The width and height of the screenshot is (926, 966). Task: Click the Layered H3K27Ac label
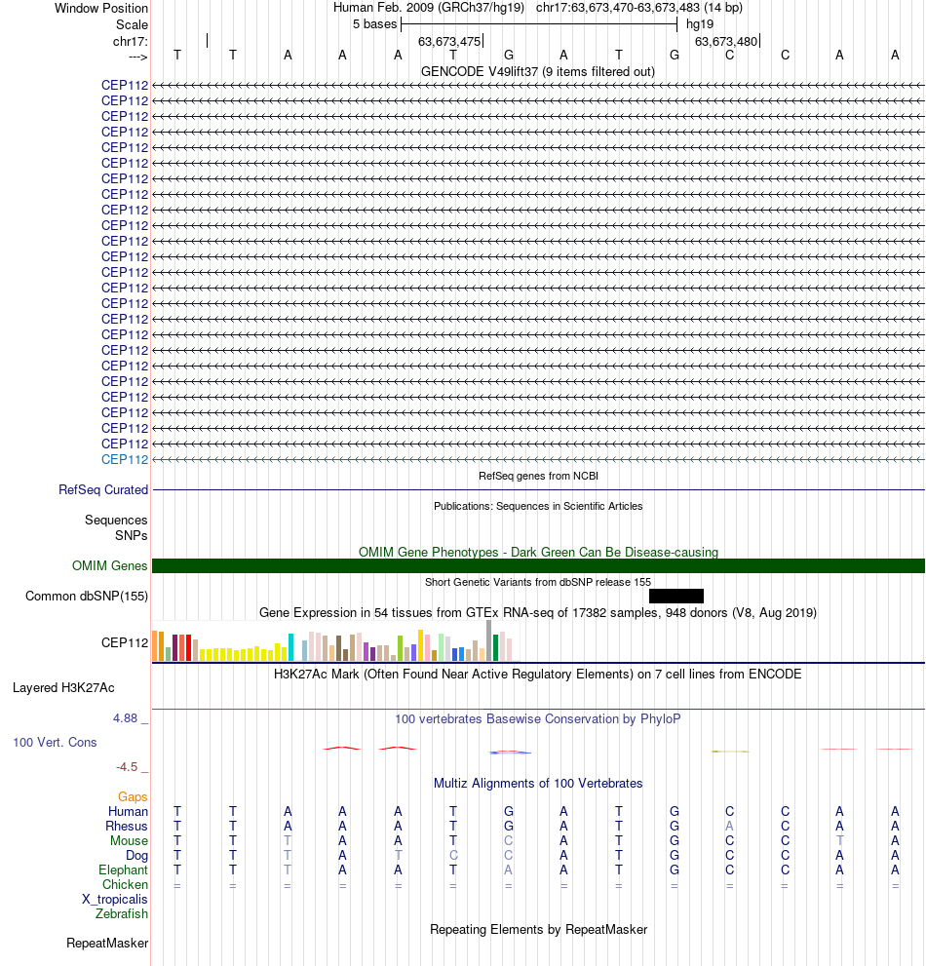pyautogui.click(x=63, y=687)
